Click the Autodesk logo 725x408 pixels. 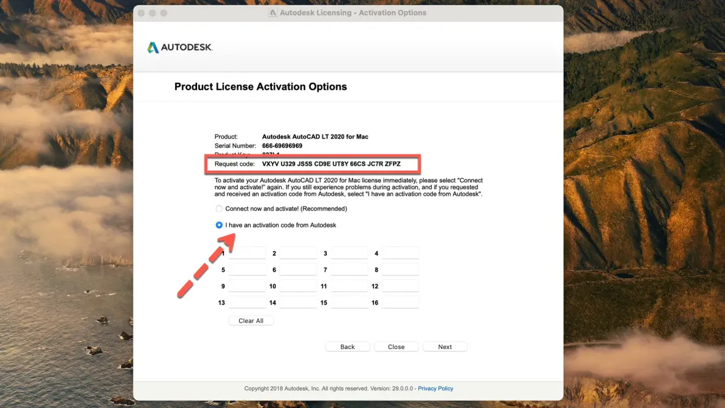[x=180, y=47]
